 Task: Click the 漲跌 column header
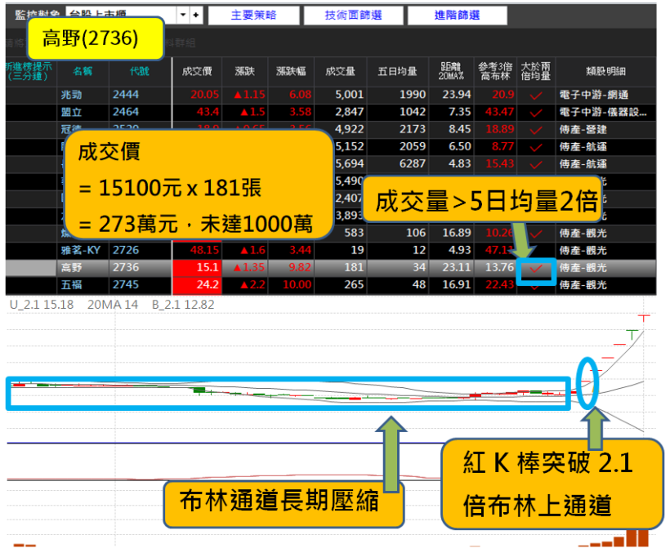245,71
